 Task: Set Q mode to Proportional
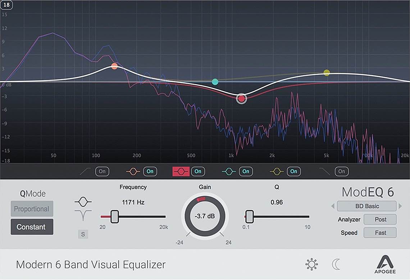(32, 209)
